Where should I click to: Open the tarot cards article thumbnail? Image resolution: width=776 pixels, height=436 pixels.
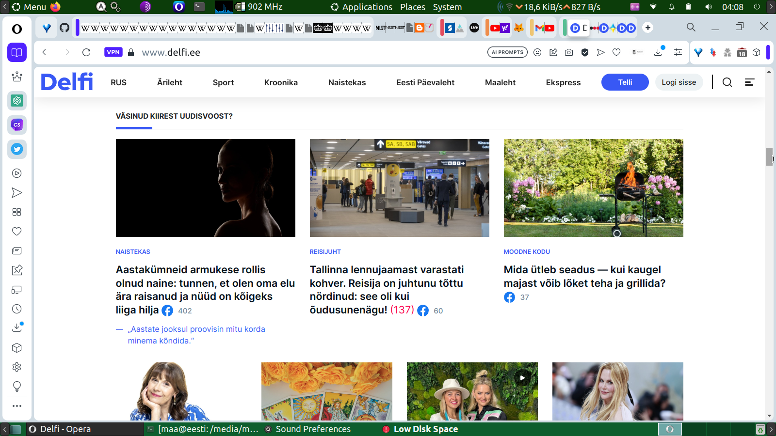tap(327, 391)
